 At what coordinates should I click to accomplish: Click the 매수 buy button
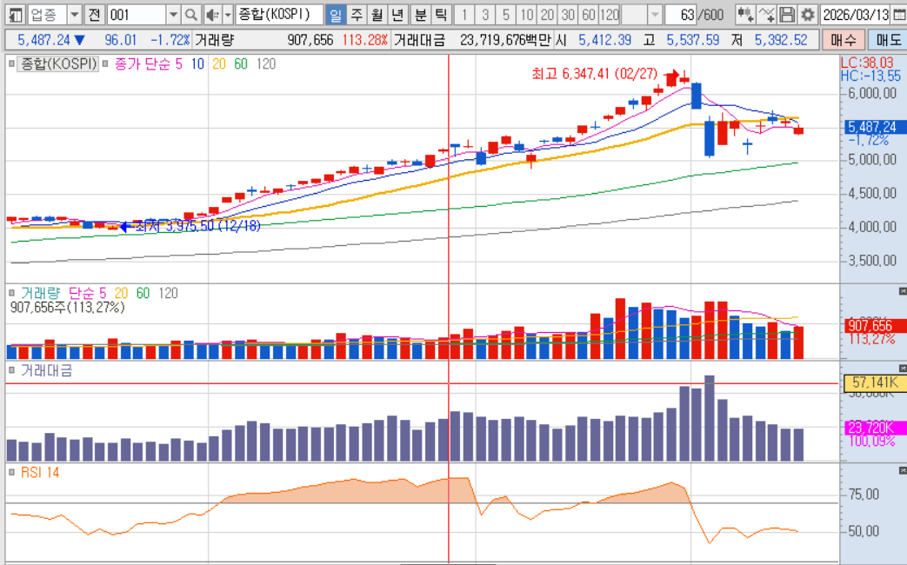tap(844, 40)
